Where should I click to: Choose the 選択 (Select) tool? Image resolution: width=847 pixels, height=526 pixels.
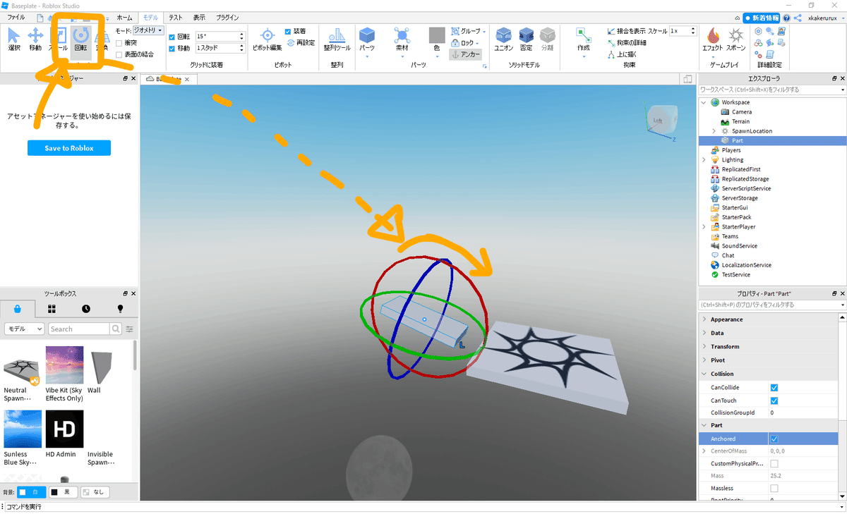pyautogui.click(x=14, y=39)
